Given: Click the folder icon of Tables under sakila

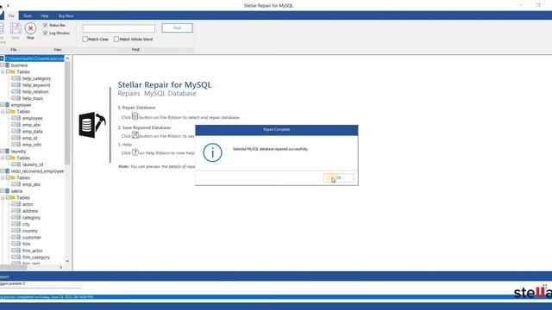Looking at the screenshot, I should pyautogui.click(x=13, y=197).
